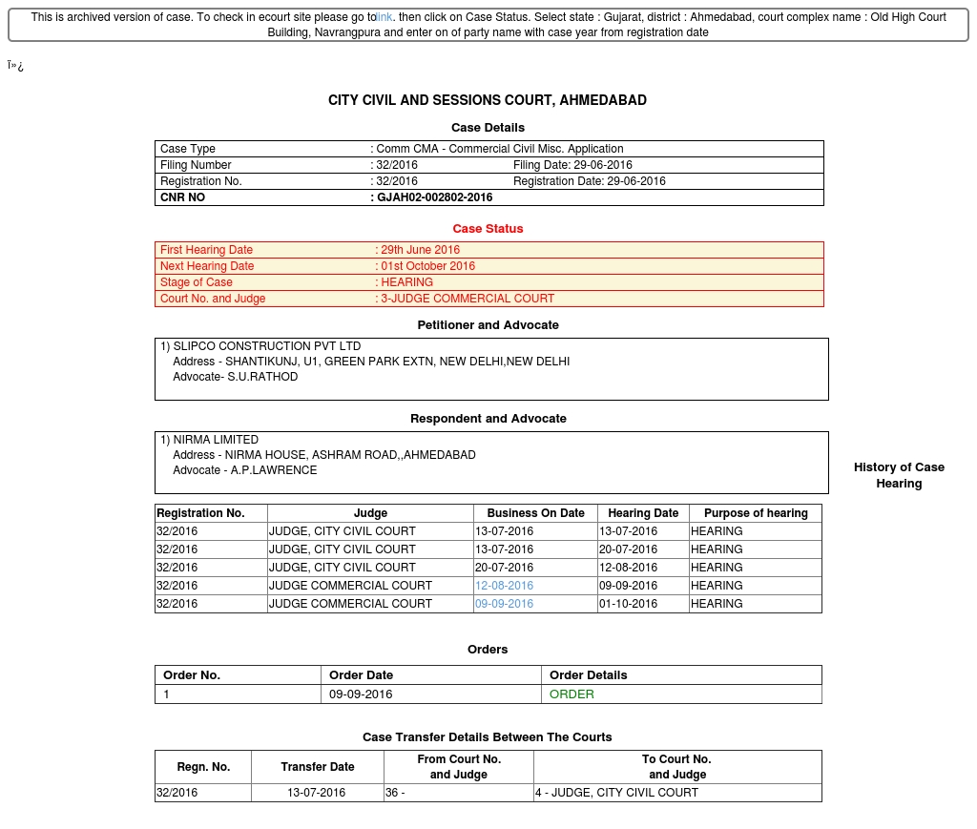Screen dimensions: 977x829
Task: Select the '4 - JUDGE, CITY CIVIL COURT' cell
Action: pyautogui.click(x=616, y=793)
